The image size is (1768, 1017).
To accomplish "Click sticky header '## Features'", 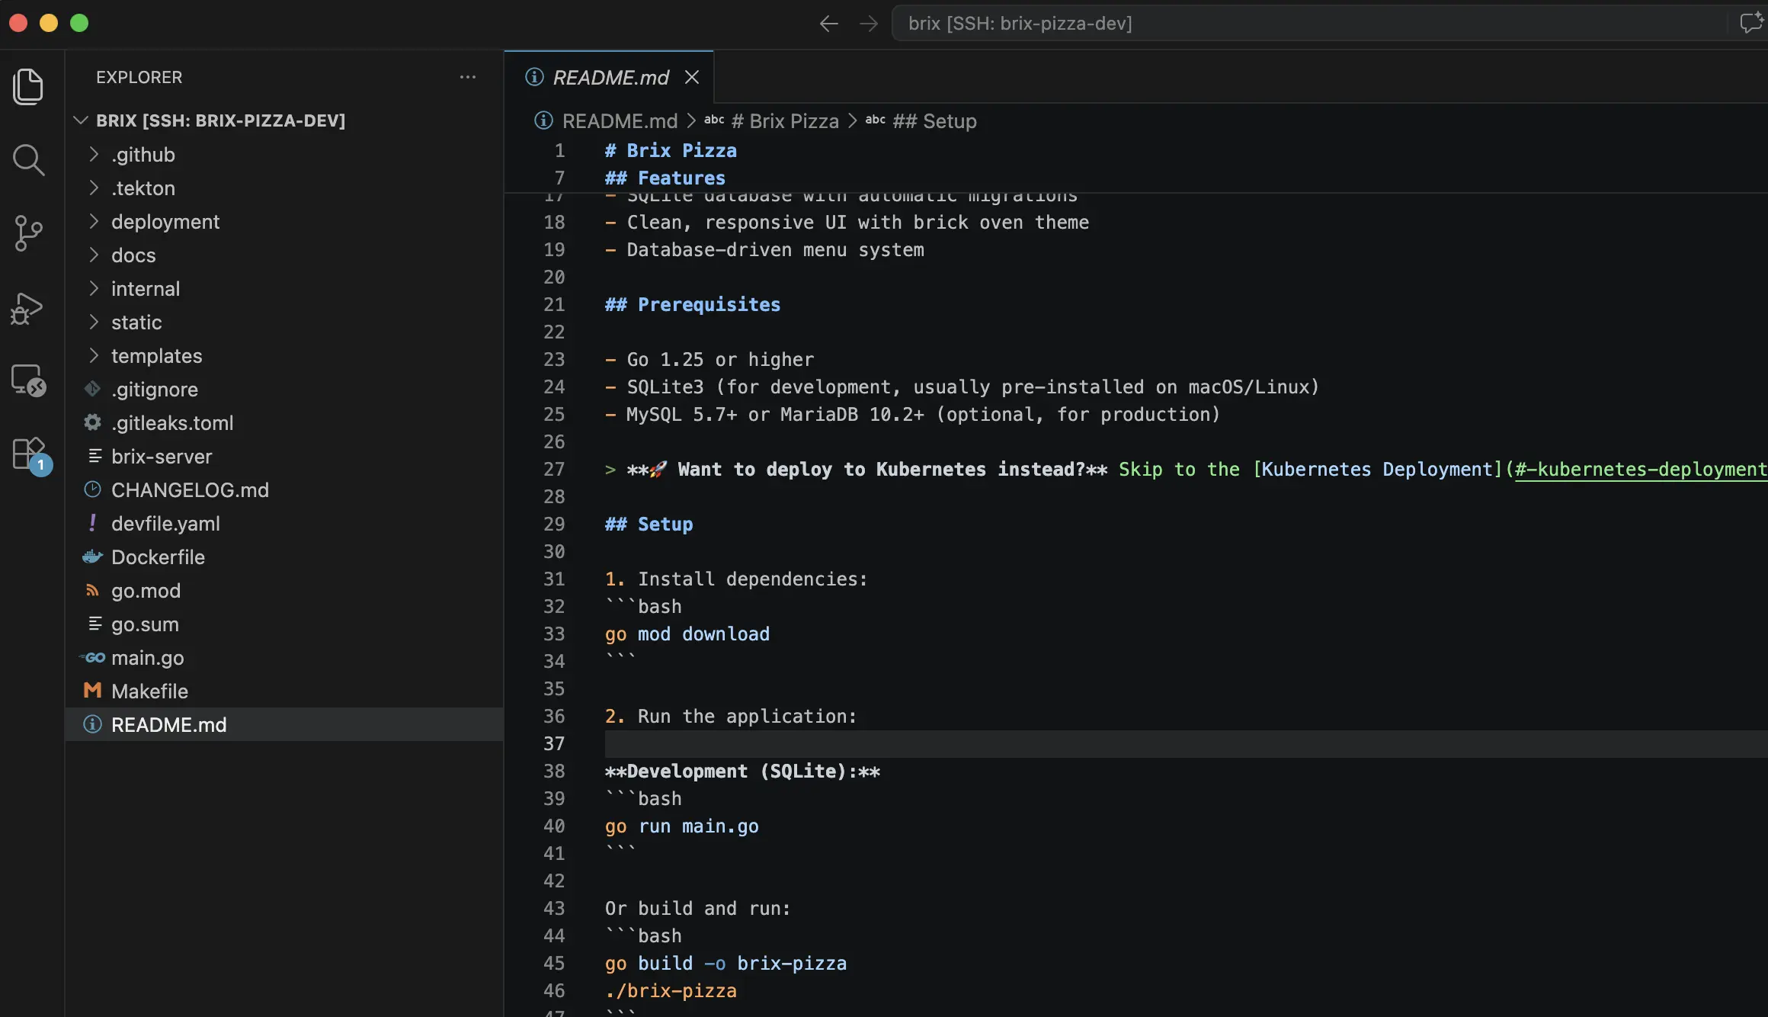I will [665, 178].
